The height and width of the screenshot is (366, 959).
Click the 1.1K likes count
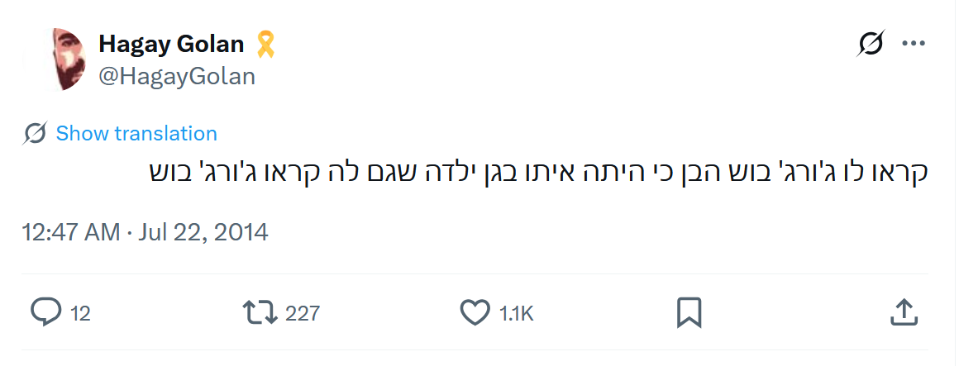(518, 313)
